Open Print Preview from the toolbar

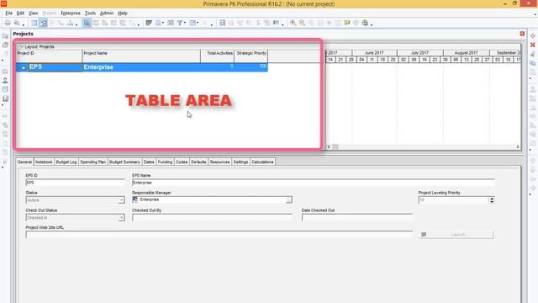point(17,23)
